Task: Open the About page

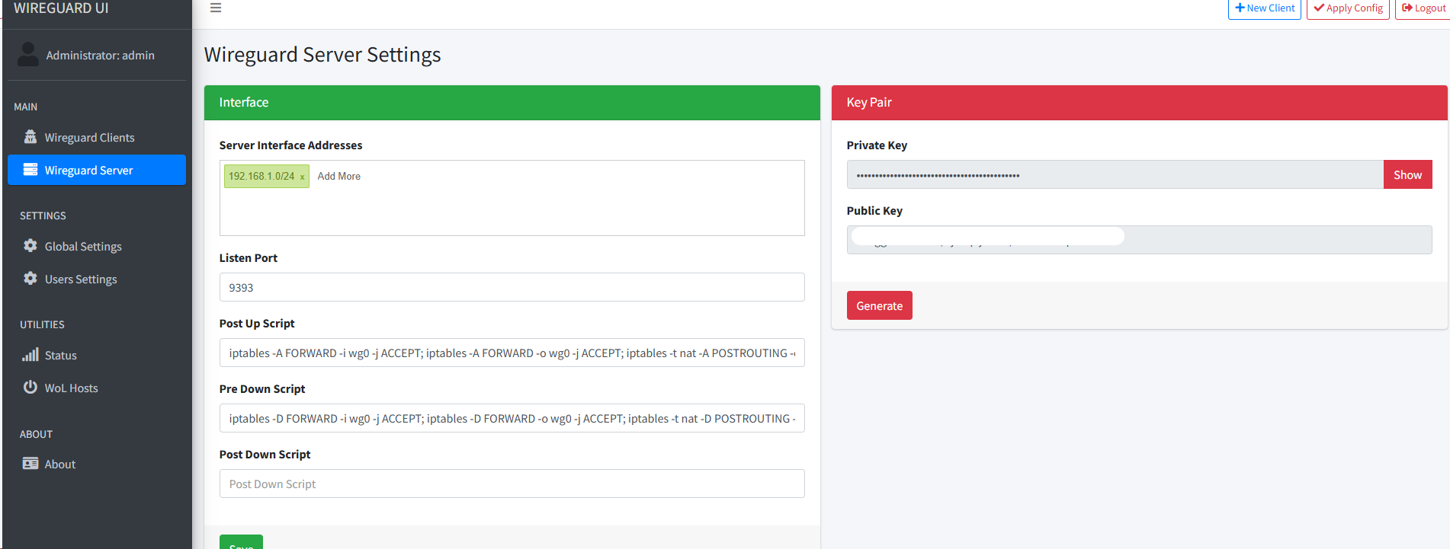Action: [97, 464]
